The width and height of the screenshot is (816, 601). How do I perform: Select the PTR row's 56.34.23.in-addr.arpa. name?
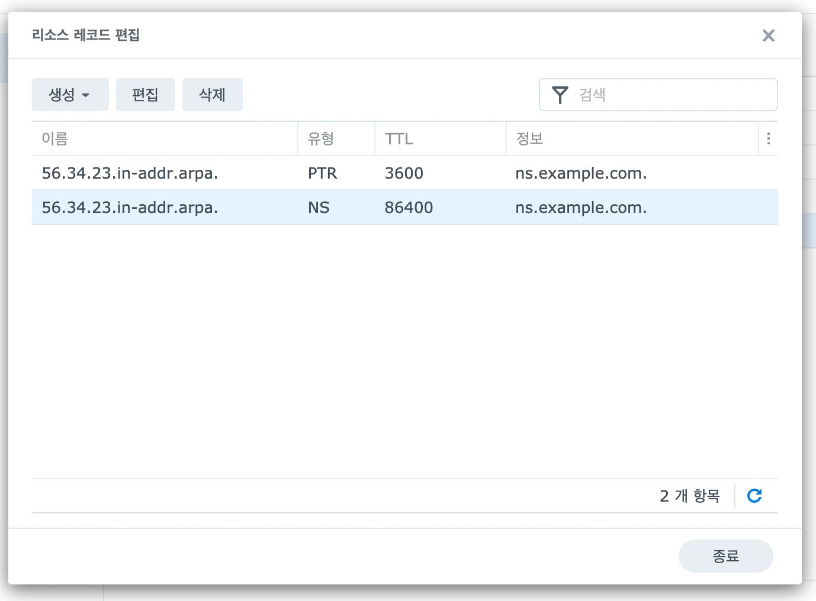point(130,173)
